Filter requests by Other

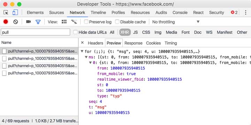[x=242, y=32]
